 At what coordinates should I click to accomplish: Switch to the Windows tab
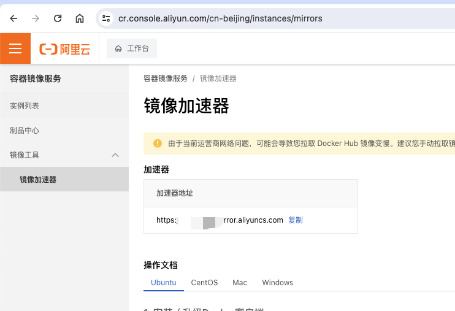(277, 283)
